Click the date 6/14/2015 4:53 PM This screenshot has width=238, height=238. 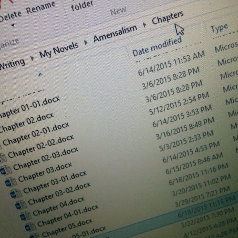pyautogui.click(x=191, y=152)
